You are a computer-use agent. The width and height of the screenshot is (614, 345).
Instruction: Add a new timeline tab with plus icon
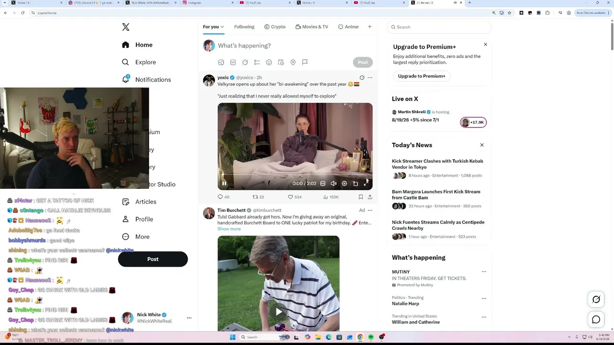(x=369, y=27)
